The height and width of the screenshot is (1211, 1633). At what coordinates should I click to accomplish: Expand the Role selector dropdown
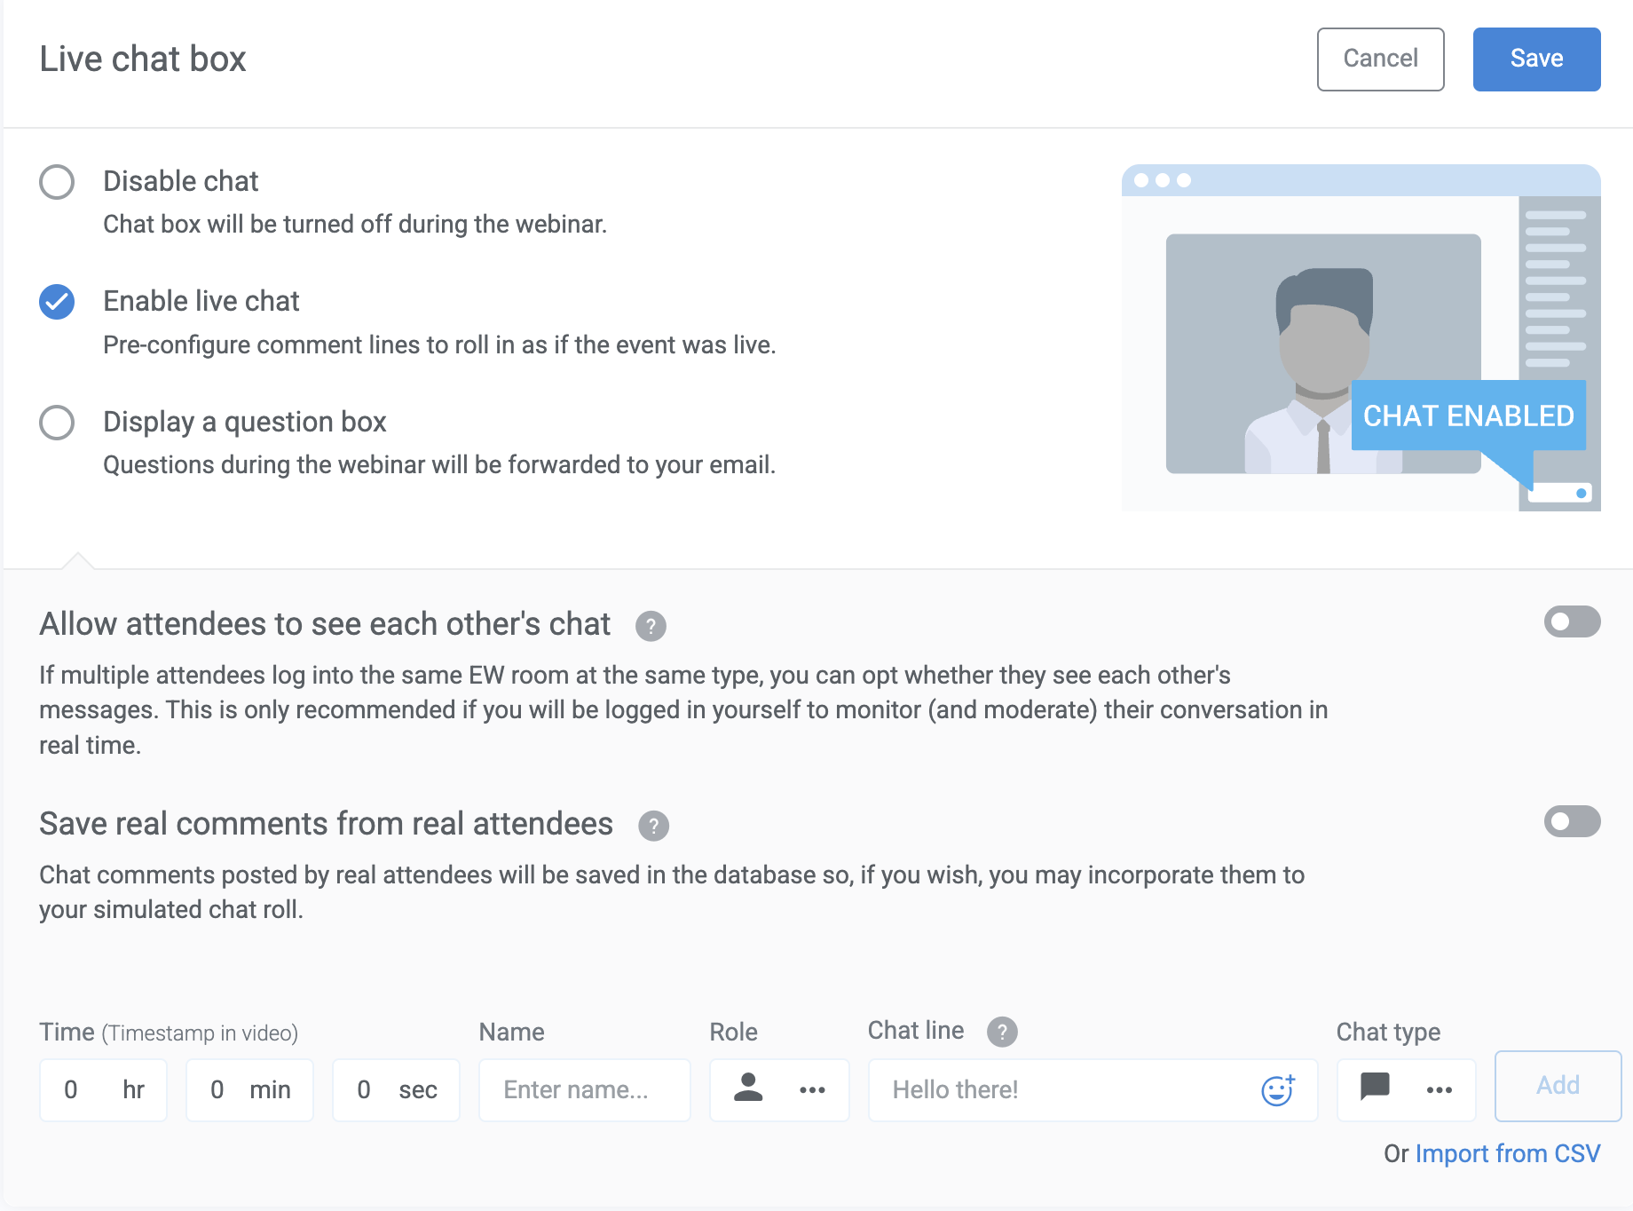(x=778, y=1089)
